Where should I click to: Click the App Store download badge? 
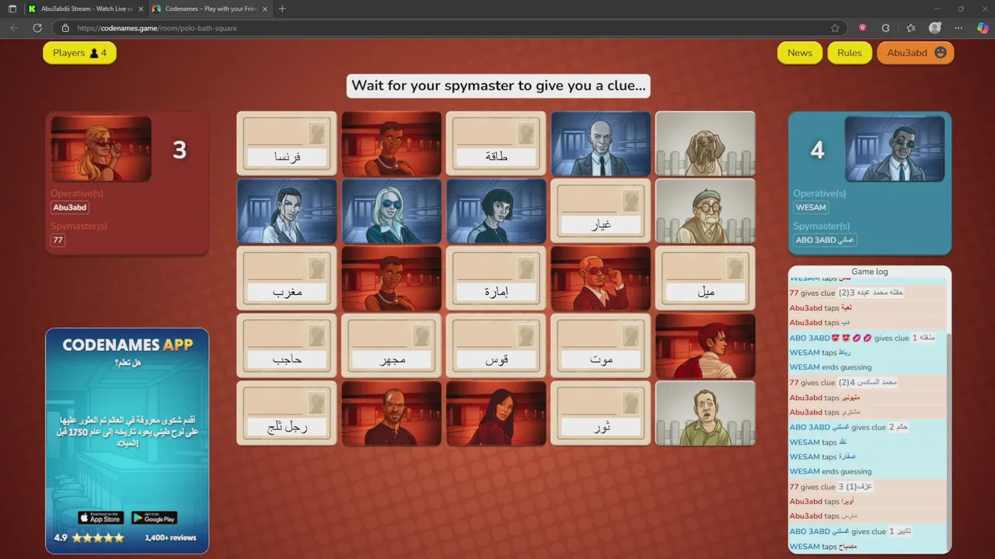click(100, 518)
